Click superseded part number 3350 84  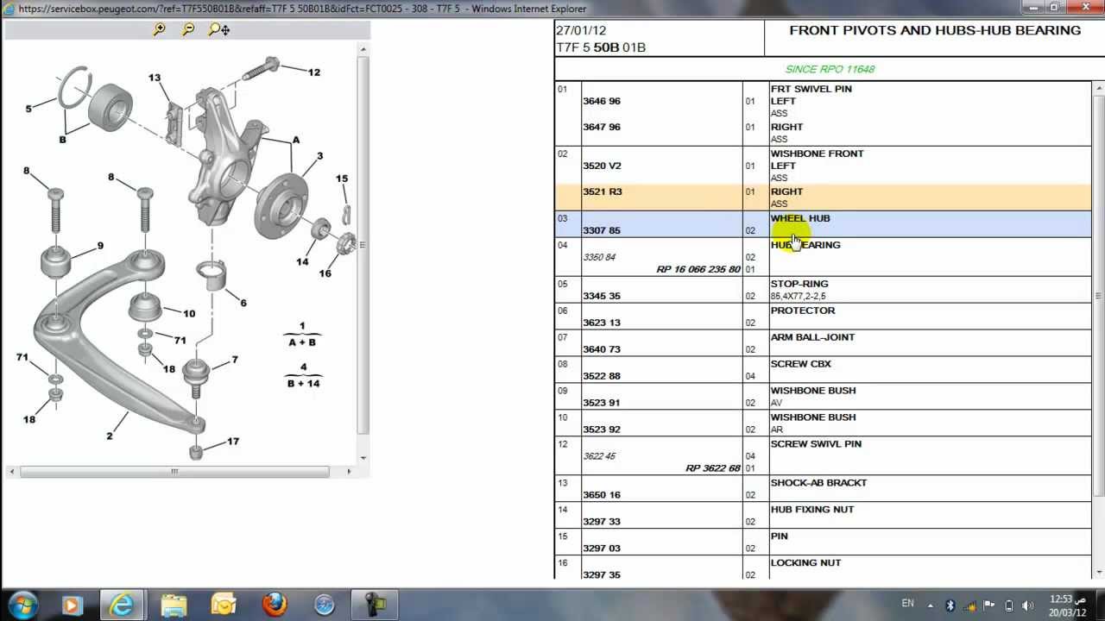coord(599,257)
